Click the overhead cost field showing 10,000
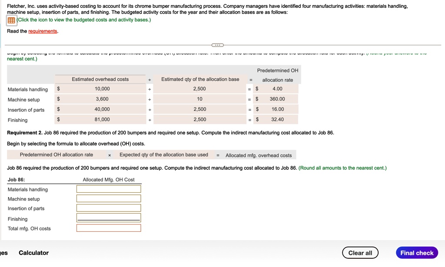Screen dimensions: 445x267 coord(99,89)
